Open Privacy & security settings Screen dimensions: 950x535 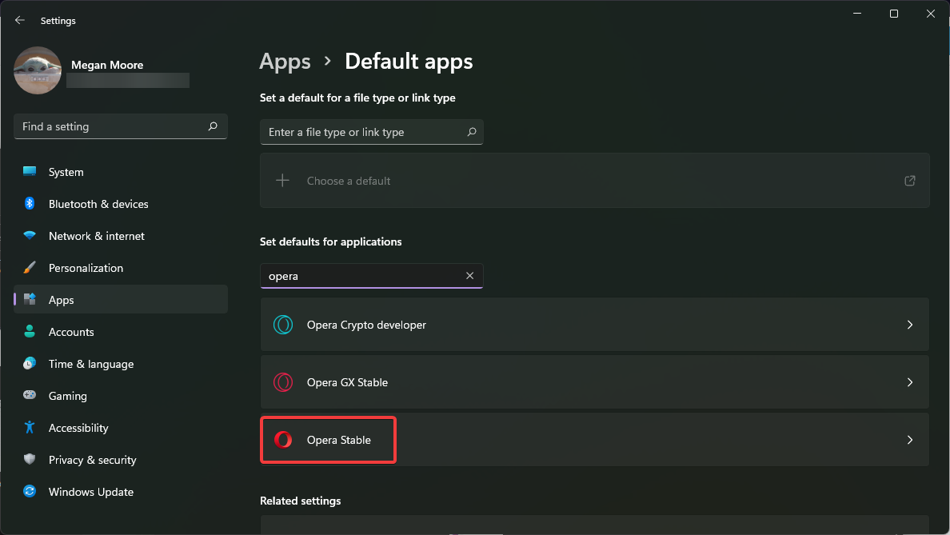pos(121,461)
